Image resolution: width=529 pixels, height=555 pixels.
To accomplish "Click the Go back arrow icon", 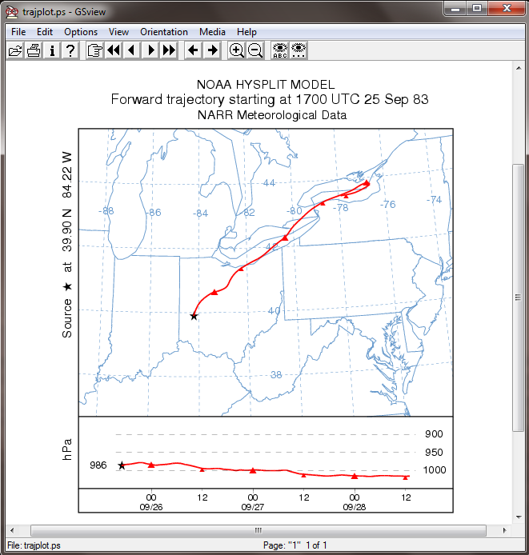I will 193,50.
